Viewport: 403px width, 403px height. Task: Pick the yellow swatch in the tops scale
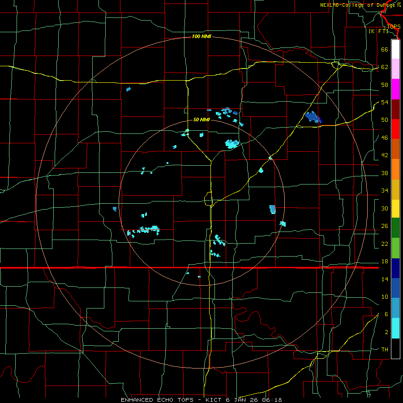tap(395, 209)
